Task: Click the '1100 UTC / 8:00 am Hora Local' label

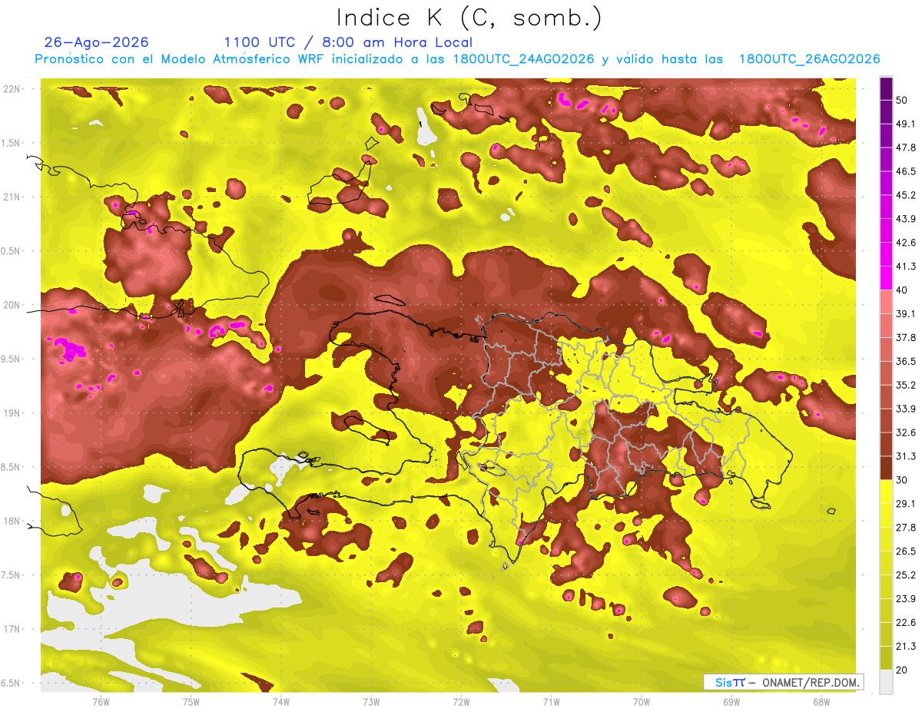Action: [x=348, y=42]
